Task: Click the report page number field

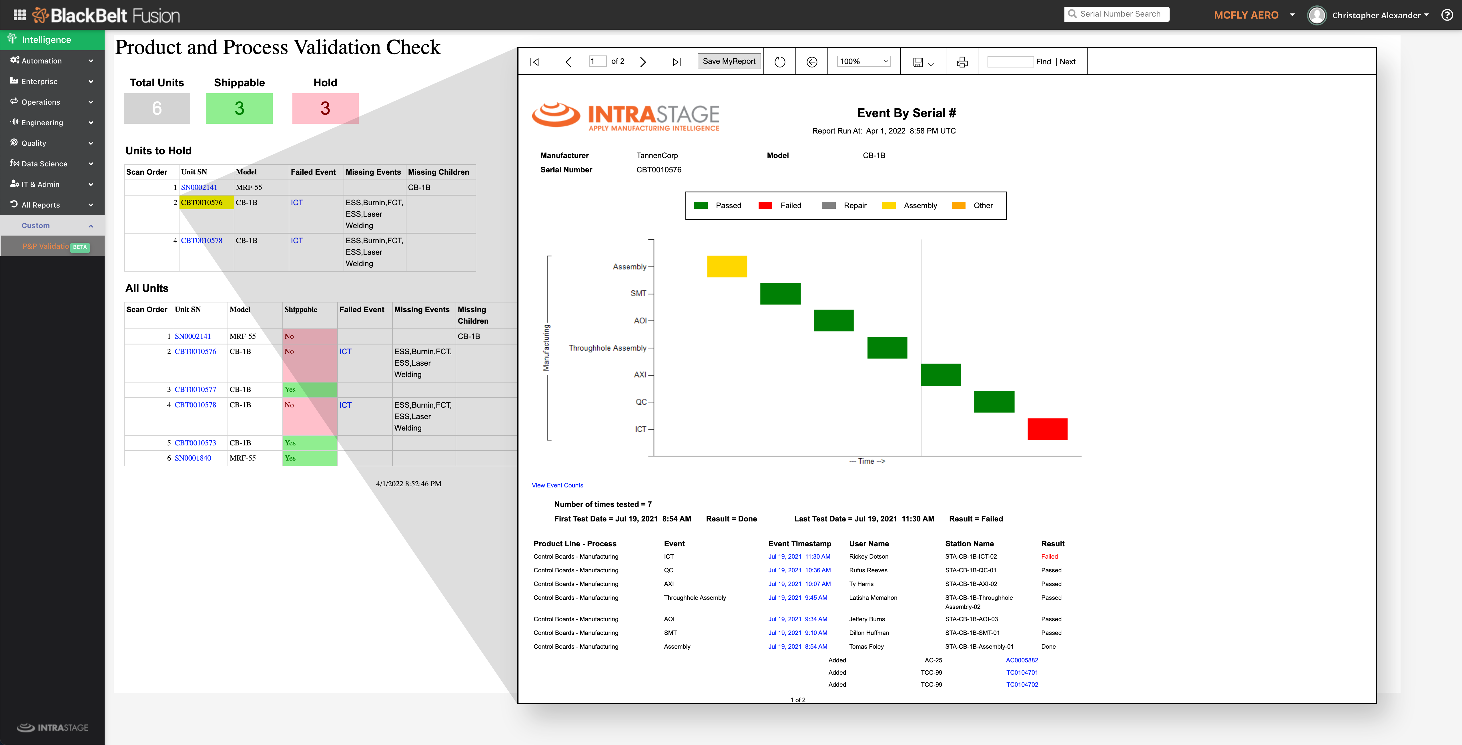Action: [597, 61]
